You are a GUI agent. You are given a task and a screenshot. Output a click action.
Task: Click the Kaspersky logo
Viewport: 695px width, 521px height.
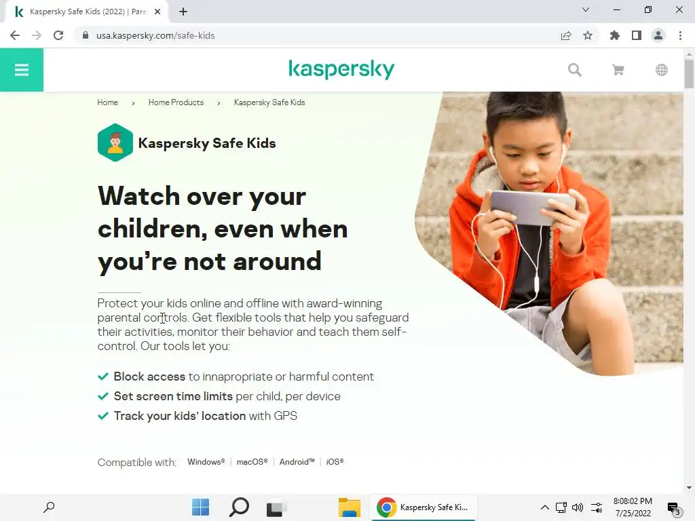341,70
